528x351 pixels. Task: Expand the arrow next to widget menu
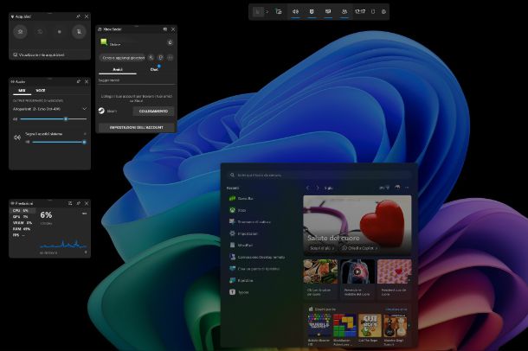(x=267, y=12)
